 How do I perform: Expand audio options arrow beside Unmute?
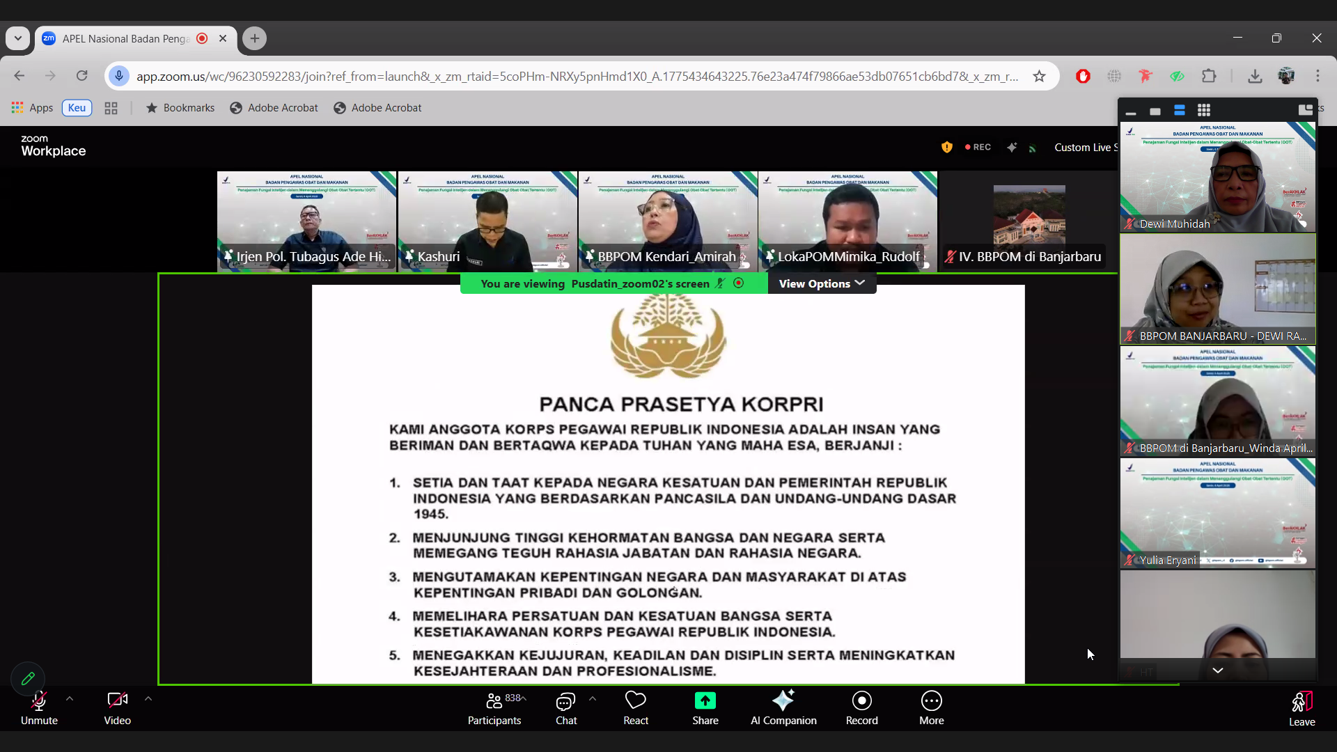click(70, 698)
